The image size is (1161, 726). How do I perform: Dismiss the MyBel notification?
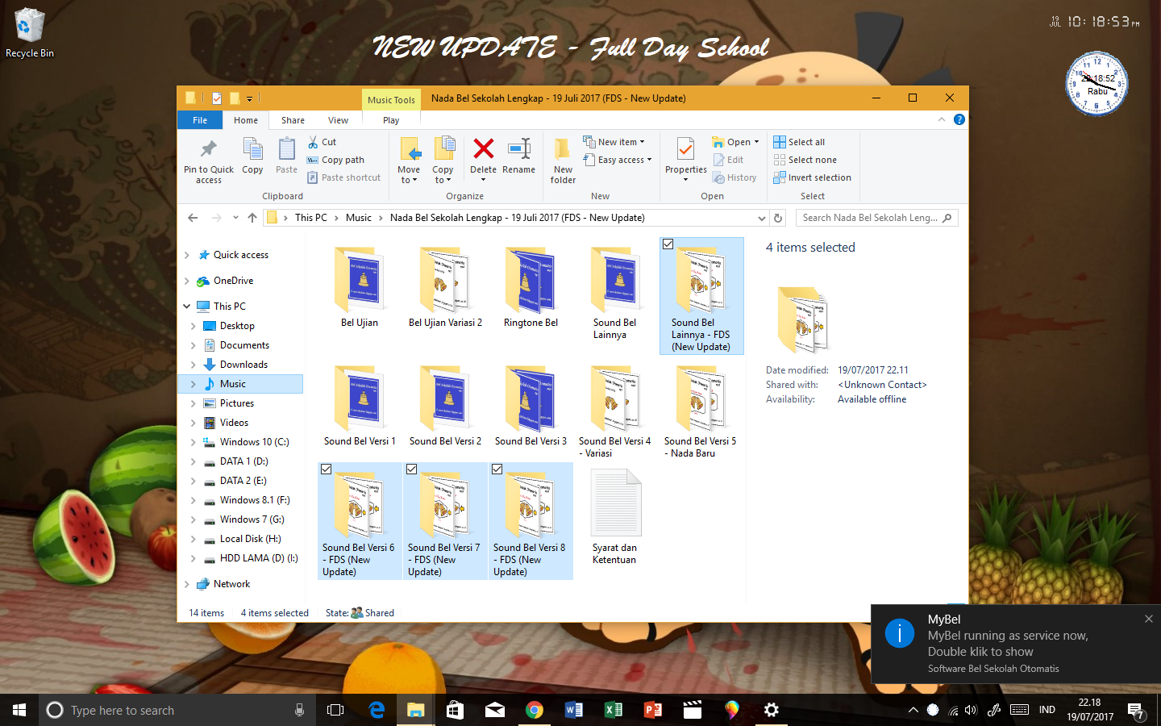(x=1149, y=619)
